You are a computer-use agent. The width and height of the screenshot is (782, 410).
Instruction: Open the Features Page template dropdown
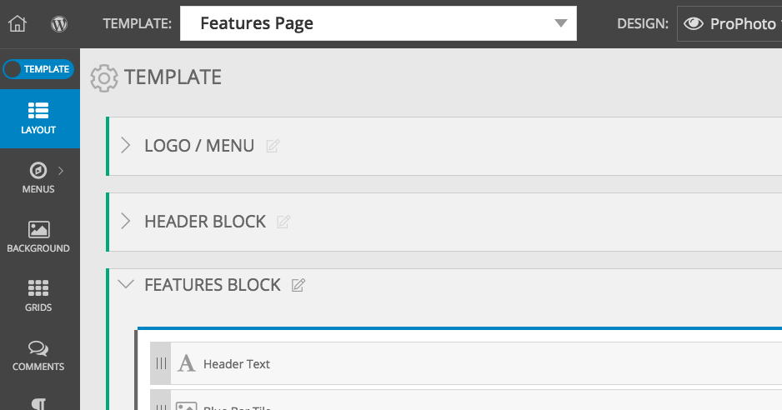(x=378, y=23)
